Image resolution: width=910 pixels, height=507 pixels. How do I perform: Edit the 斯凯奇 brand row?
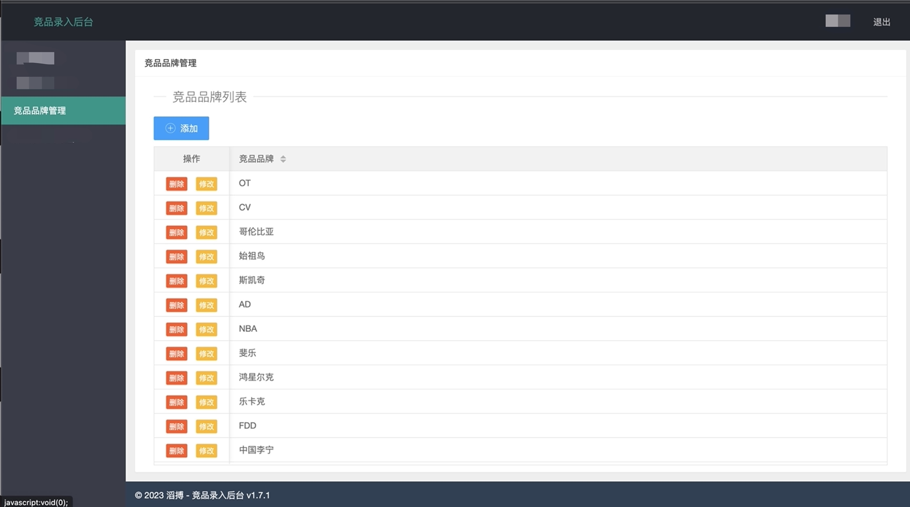[206, 280]
